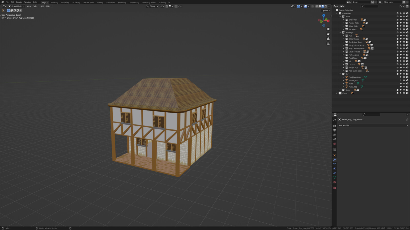Screen dimensions: 410x230
Task: Open the View Layer properties tab
Action: click(334, 135)
